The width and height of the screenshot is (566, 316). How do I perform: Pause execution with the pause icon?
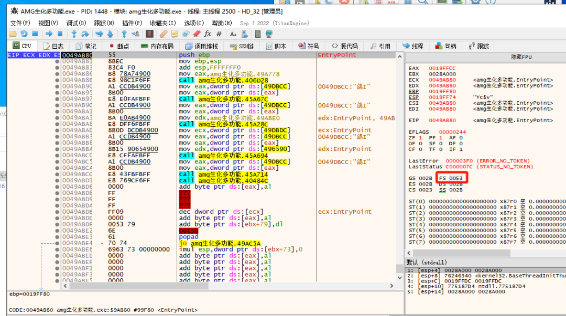click(x=60, y=34)
